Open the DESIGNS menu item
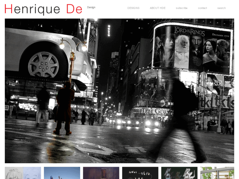 133,8
